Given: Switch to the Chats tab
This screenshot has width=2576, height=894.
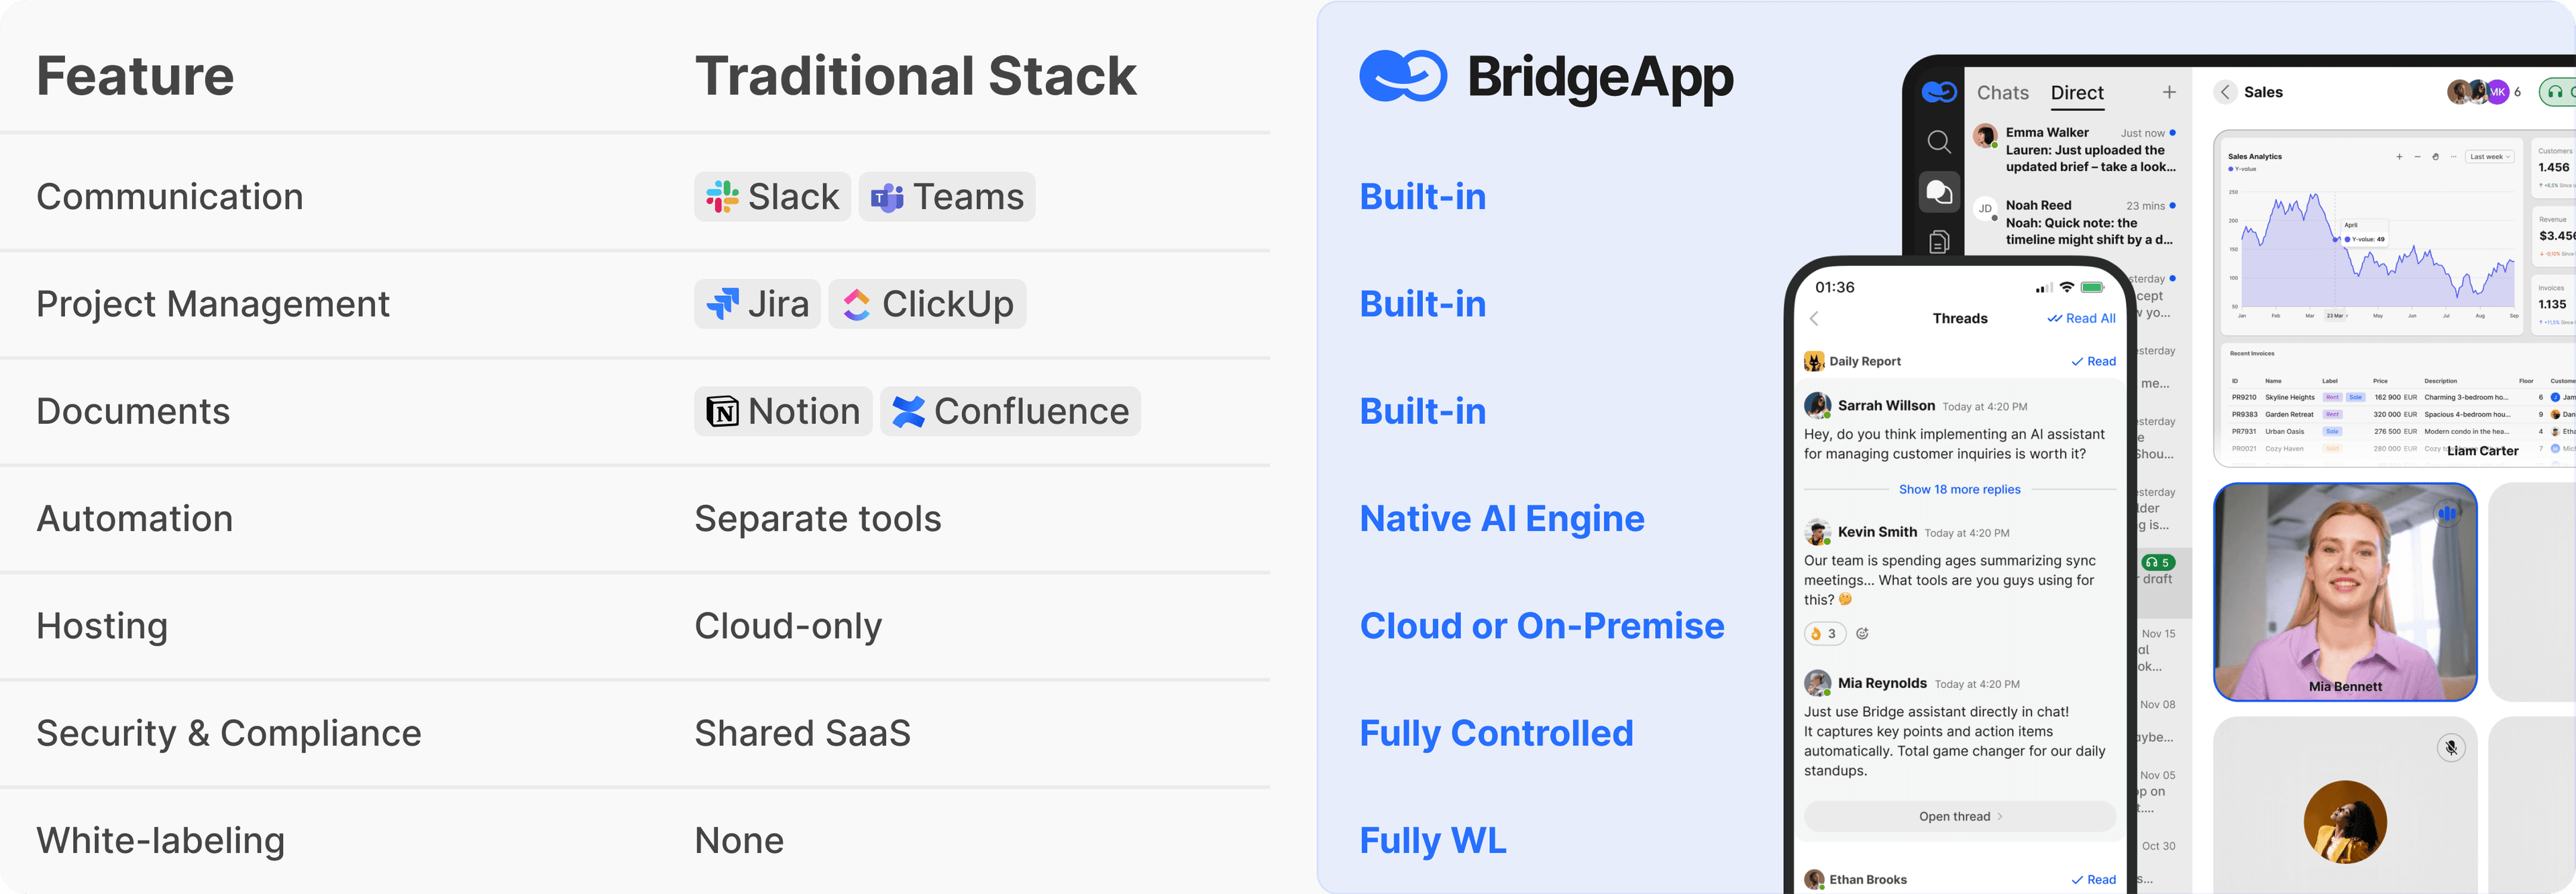Looking at the screenshot, I should click(2003, 93).
